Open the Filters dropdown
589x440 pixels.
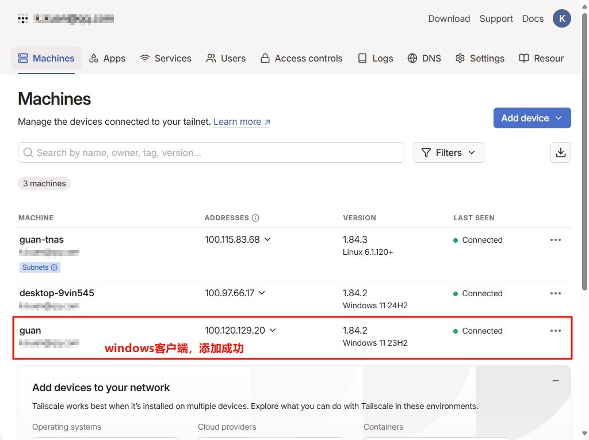tap(449, 152)
